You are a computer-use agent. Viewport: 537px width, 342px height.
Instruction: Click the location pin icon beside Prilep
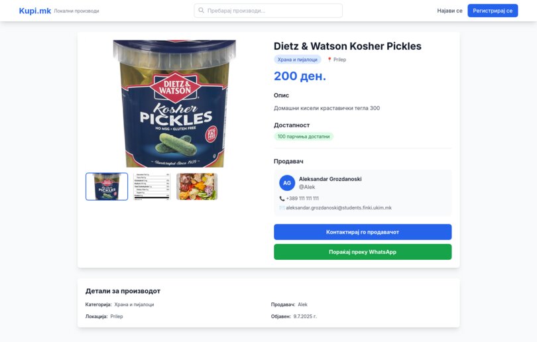click(329, 60)
